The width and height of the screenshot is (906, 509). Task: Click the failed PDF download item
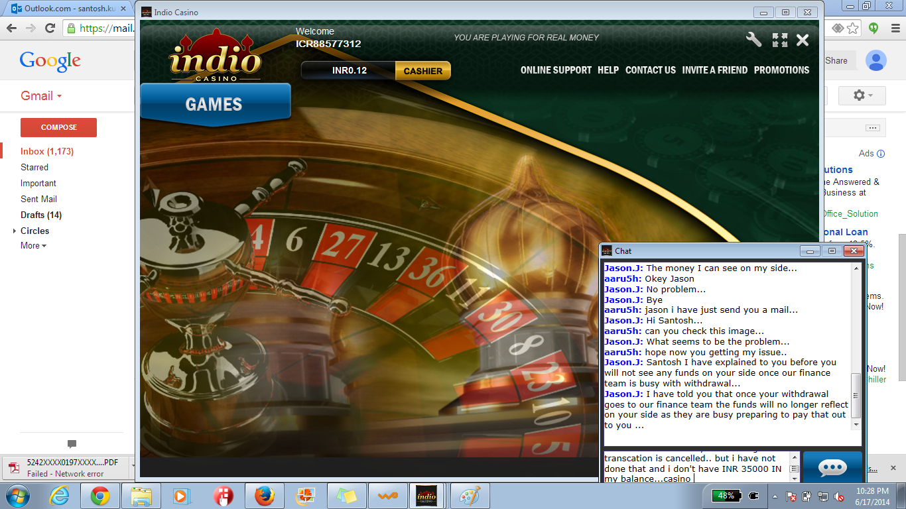coord(65,467)
